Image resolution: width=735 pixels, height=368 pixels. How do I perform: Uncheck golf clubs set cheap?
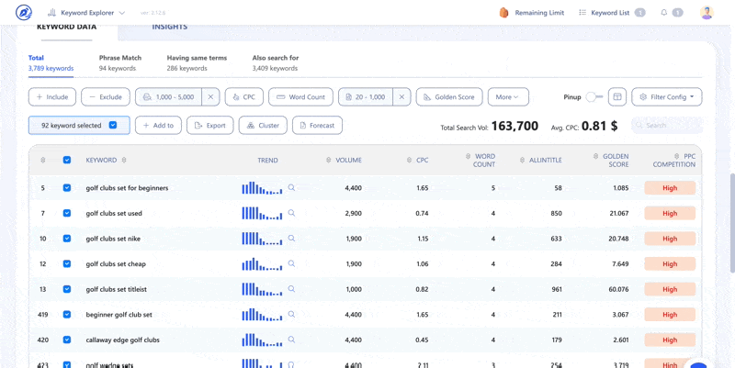pyautogui.click(x=67, y=263)
